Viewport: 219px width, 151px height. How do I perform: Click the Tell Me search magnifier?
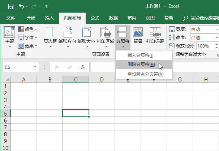click(x=185, y=18)
